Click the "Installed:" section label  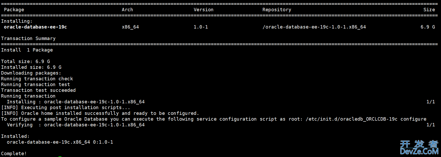pyautogui.click(x=15, y=136)
